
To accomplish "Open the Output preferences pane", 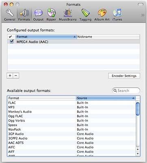I will [38, 15].
